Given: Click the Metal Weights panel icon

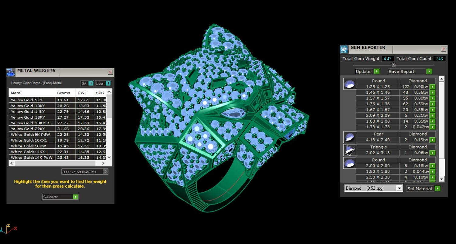Looking at the screenshot, I should point(11,72).
